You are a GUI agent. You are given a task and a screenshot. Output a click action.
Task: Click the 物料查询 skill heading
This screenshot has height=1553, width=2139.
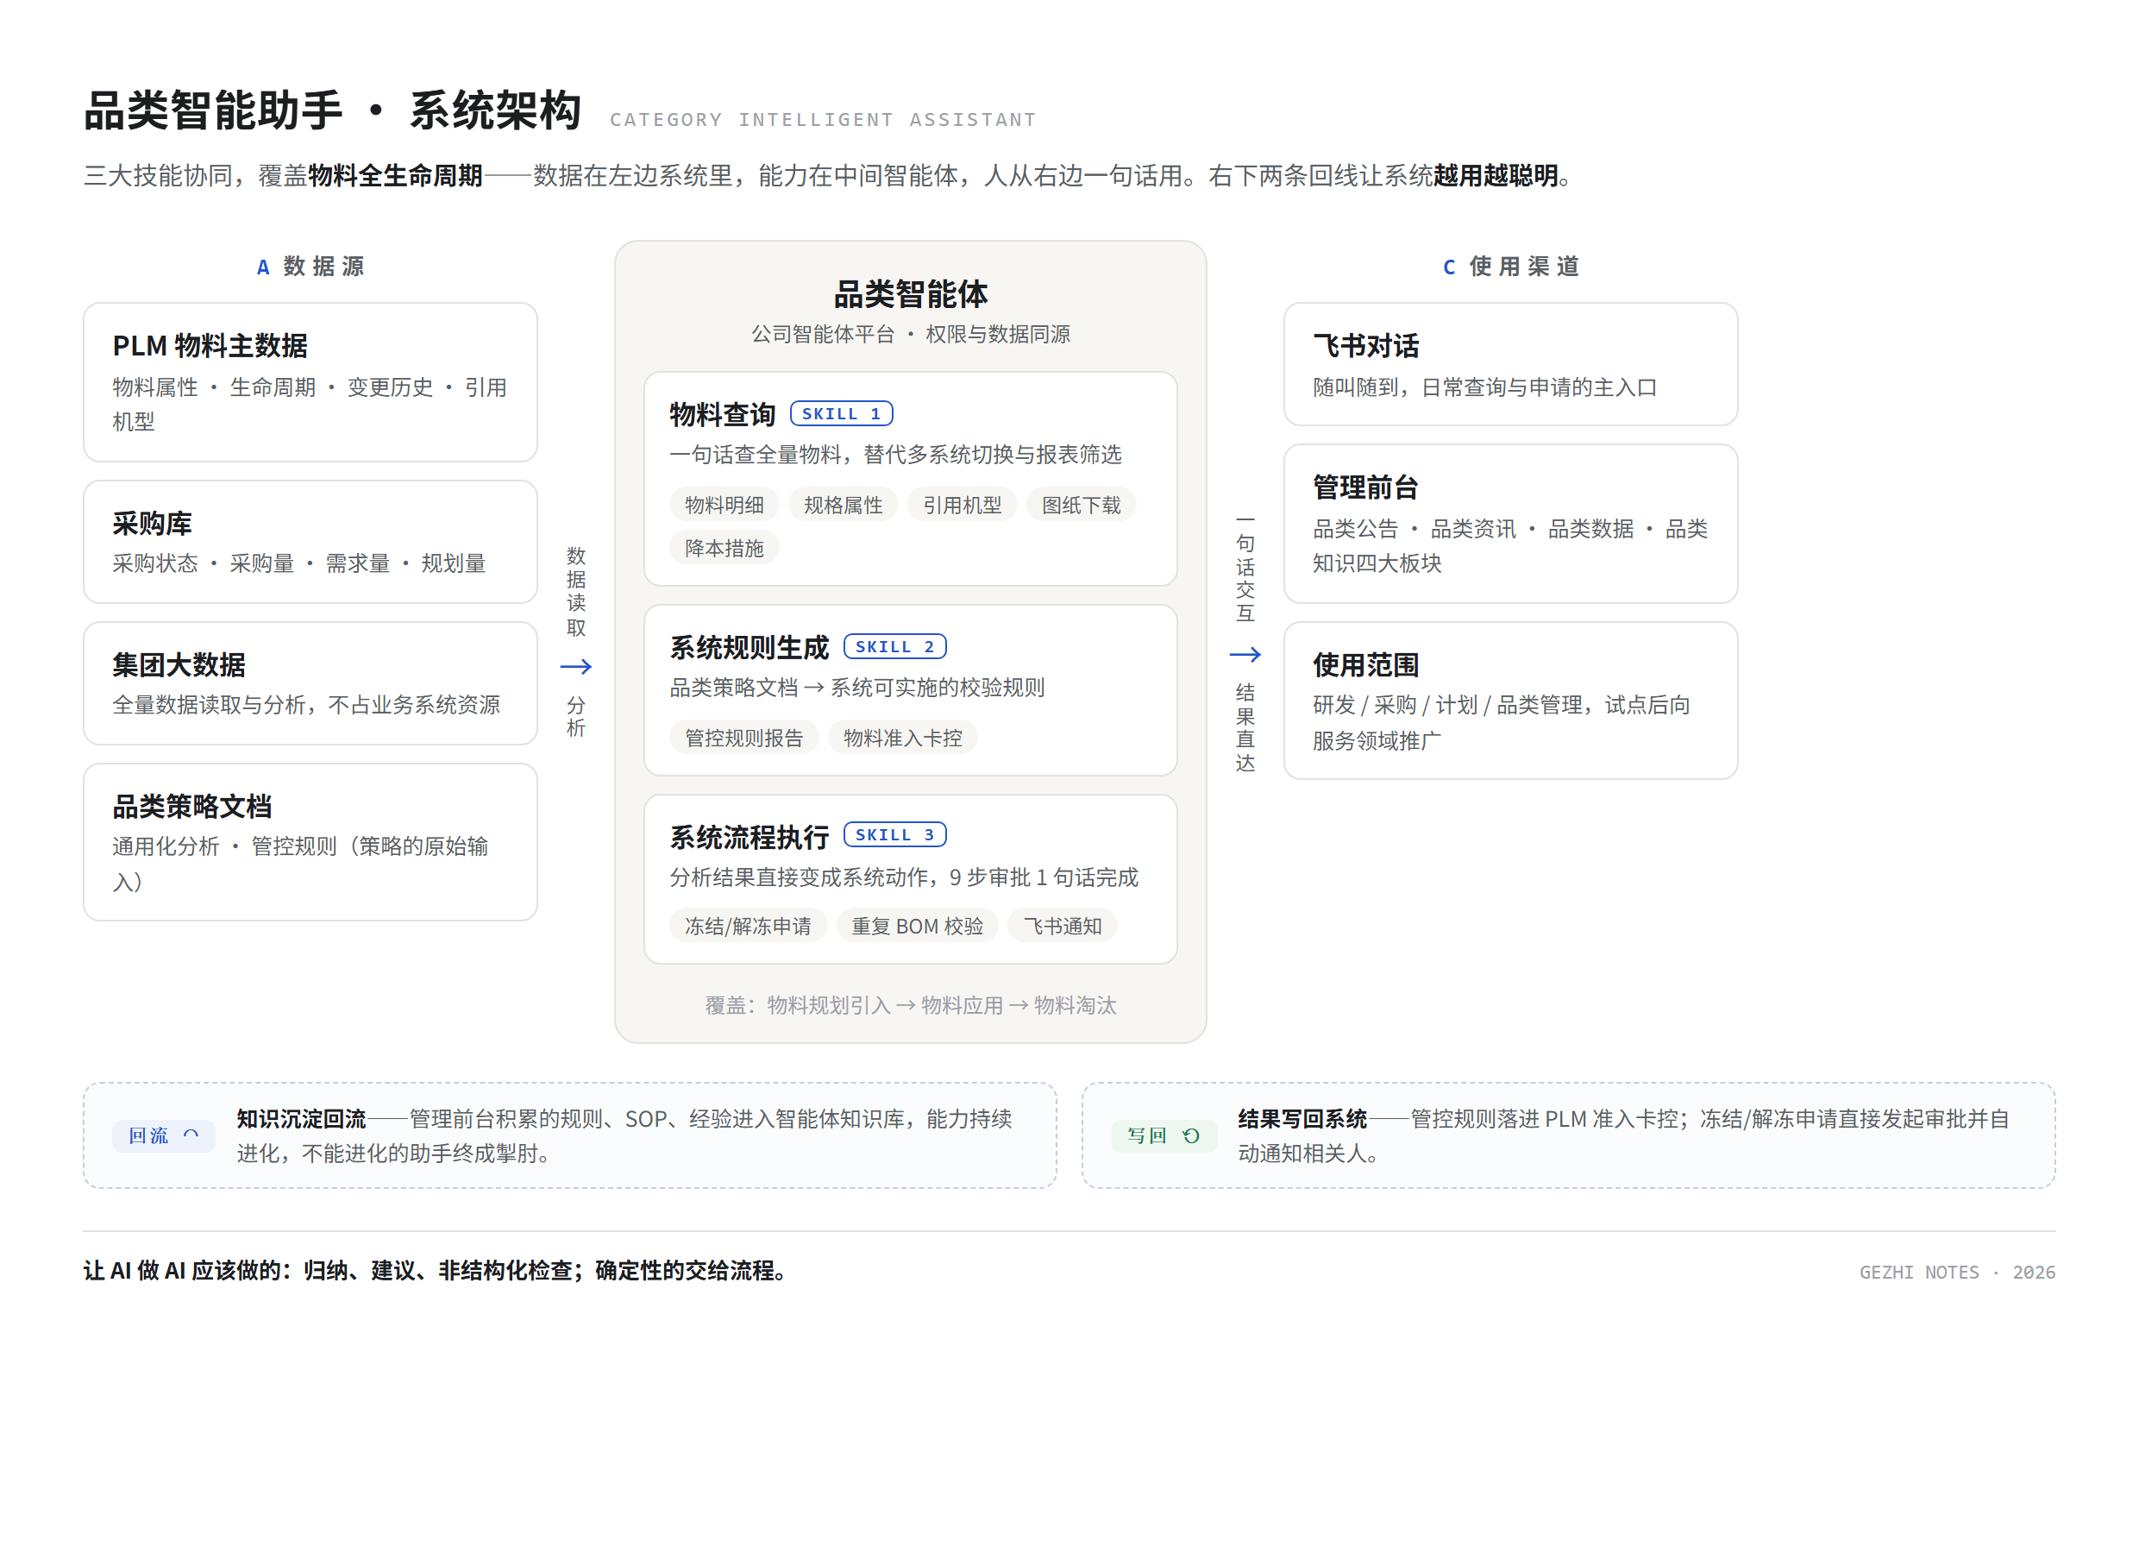(x=723, y=414)
